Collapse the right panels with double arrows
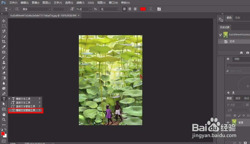This screenshot has height=144, width=250. click(222, 14)
